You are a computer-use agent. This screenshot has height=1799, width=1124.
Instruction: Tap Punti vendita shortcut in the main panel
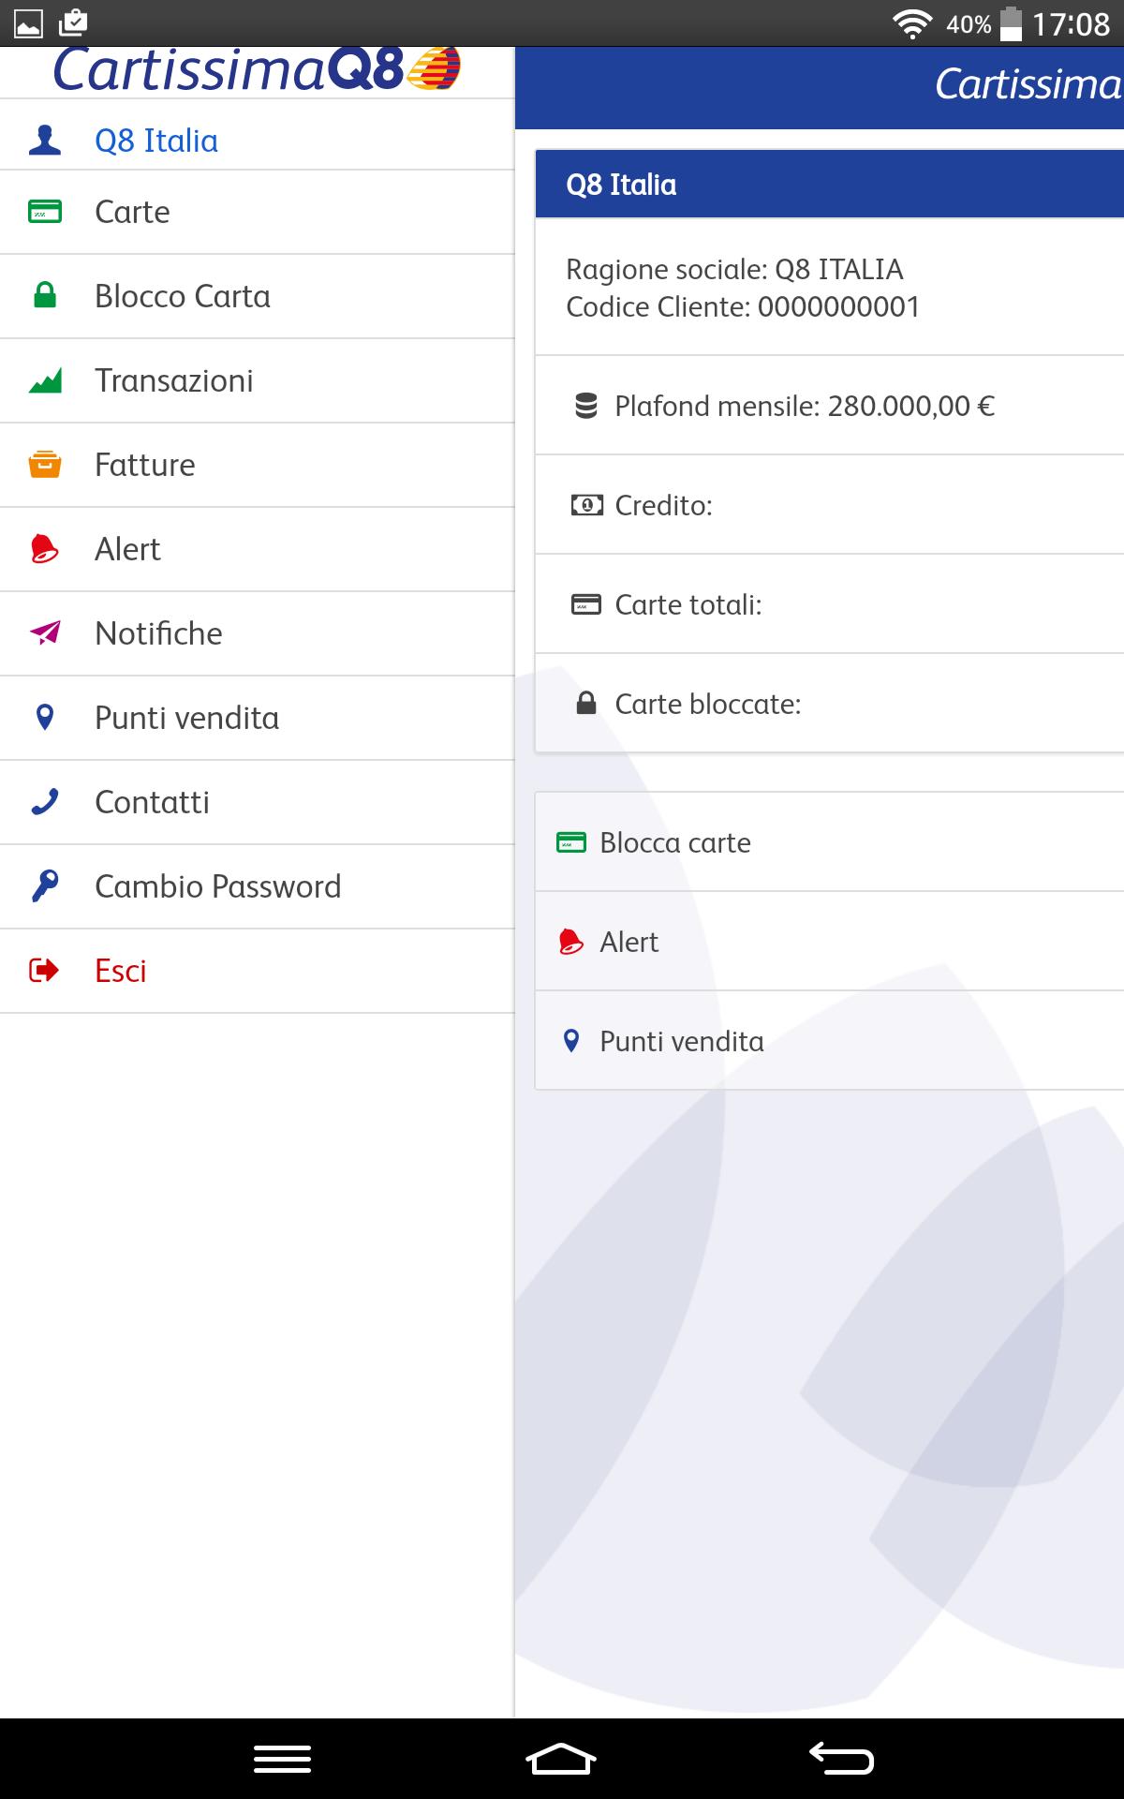pos(829,1041)
